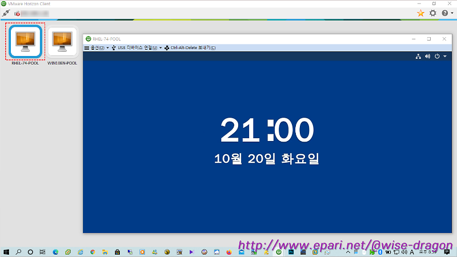The width and height of the screenshot is (457, 257).
Task: Click the date 10월 20일 화요일
Action: point(267,159)
